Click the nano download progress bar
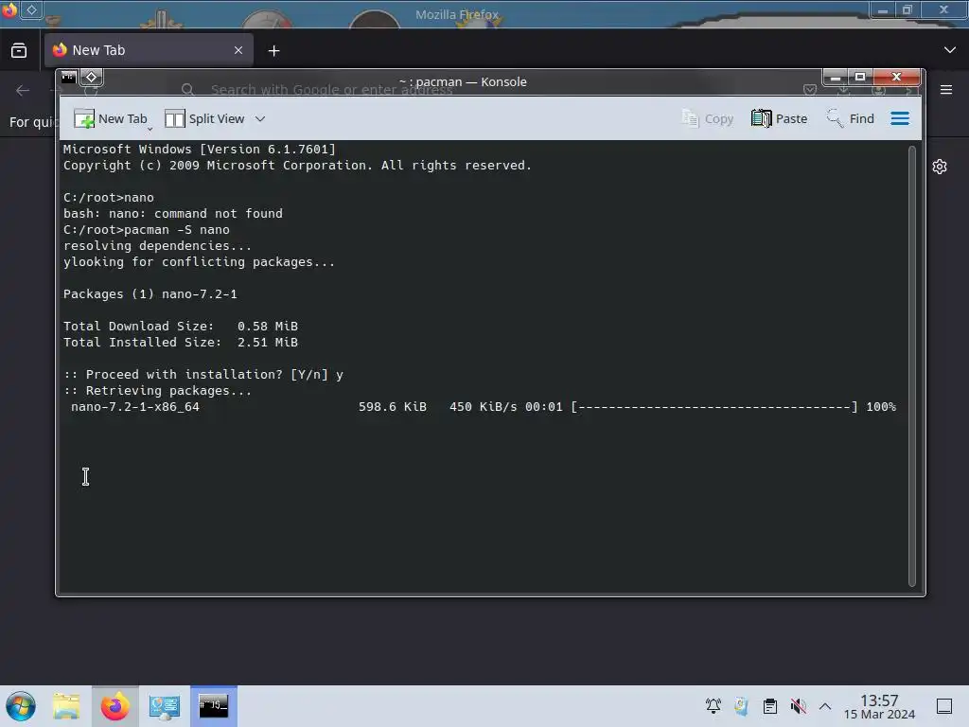Screen dimensions: 969x727 [x=714, y=407]
